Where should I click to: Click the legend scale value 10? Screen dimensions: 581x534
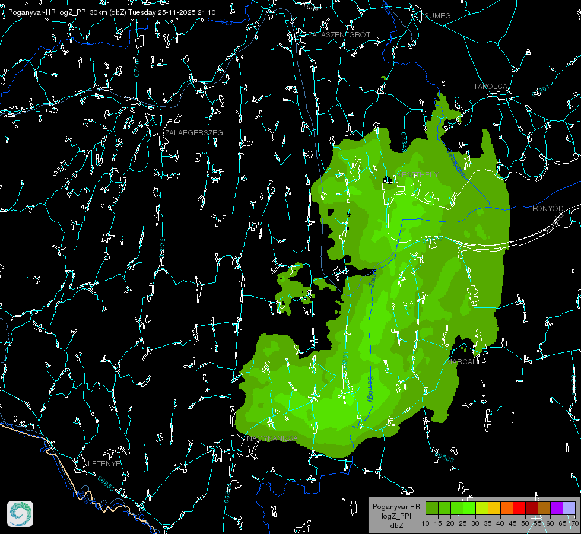click(426, 524)
